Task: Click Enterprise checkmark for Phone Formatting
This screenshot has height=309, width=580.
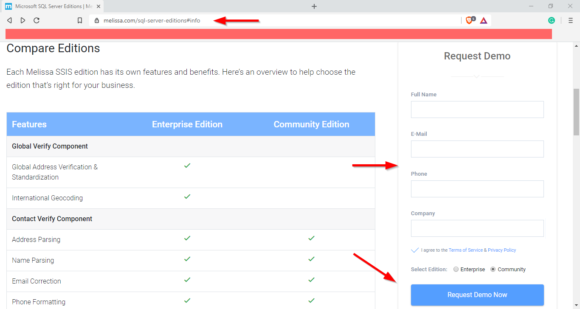Action: [x=187, y=301]
